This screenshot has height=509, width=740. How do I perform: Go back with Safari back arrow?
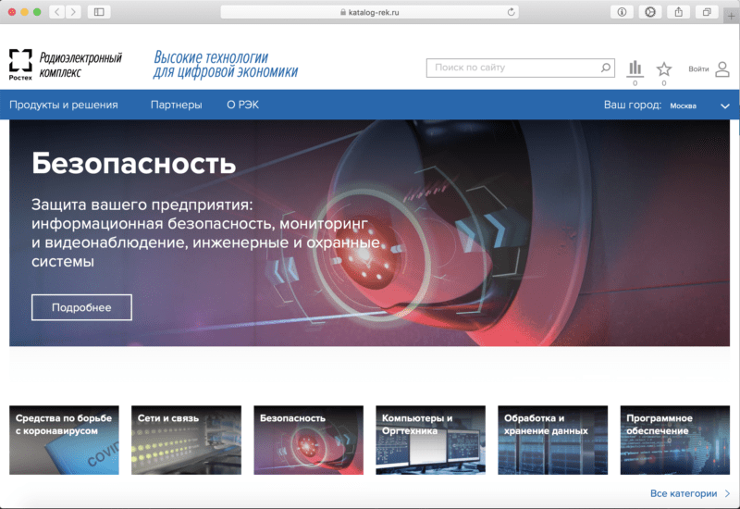click(57, 12)
